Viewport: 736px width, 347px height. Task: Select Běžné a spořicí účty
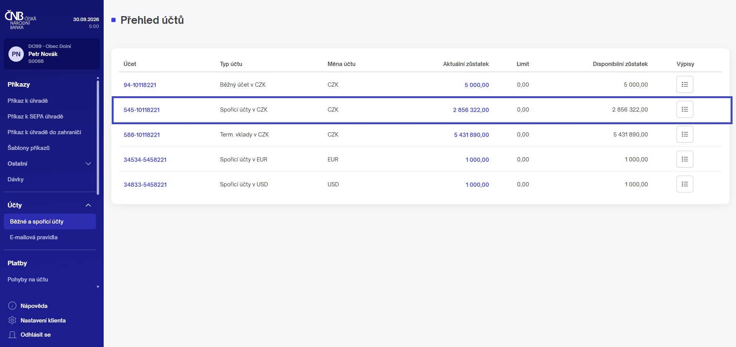(50, 222)
